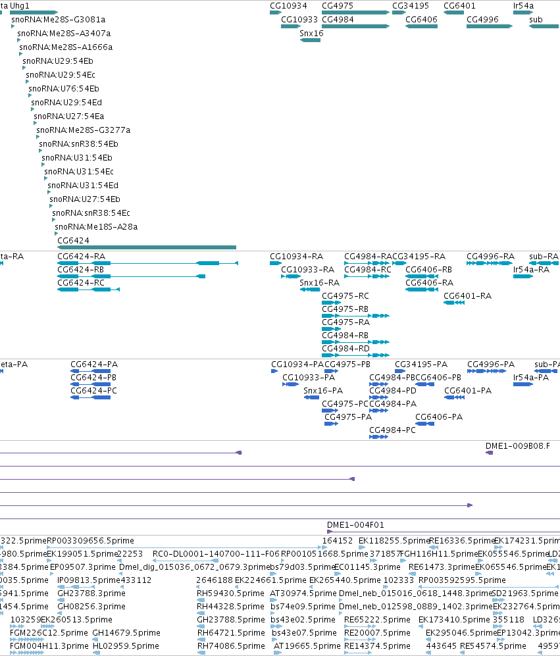This screenshot has width=560, height=656.
Task: Click the CG6406-PA protein
Action: (425, 423)
